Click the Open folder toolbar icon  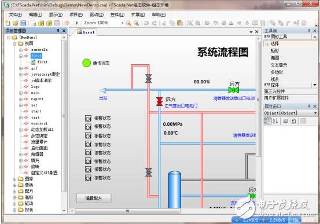(x=16, y=23)
